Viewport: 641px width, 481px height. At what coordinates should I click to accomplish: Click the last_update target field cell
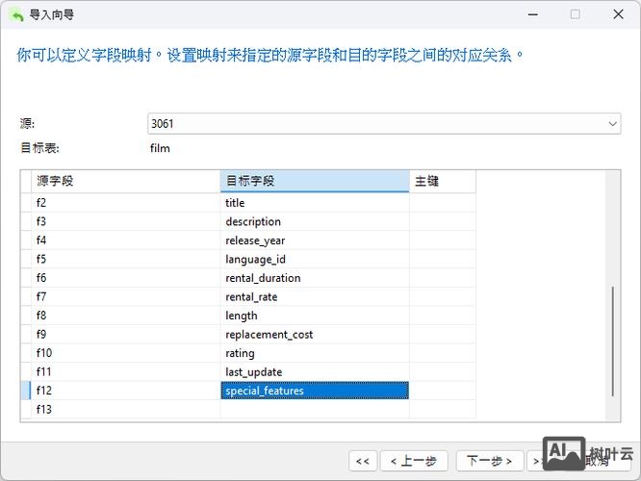click(x=315, y=372)
